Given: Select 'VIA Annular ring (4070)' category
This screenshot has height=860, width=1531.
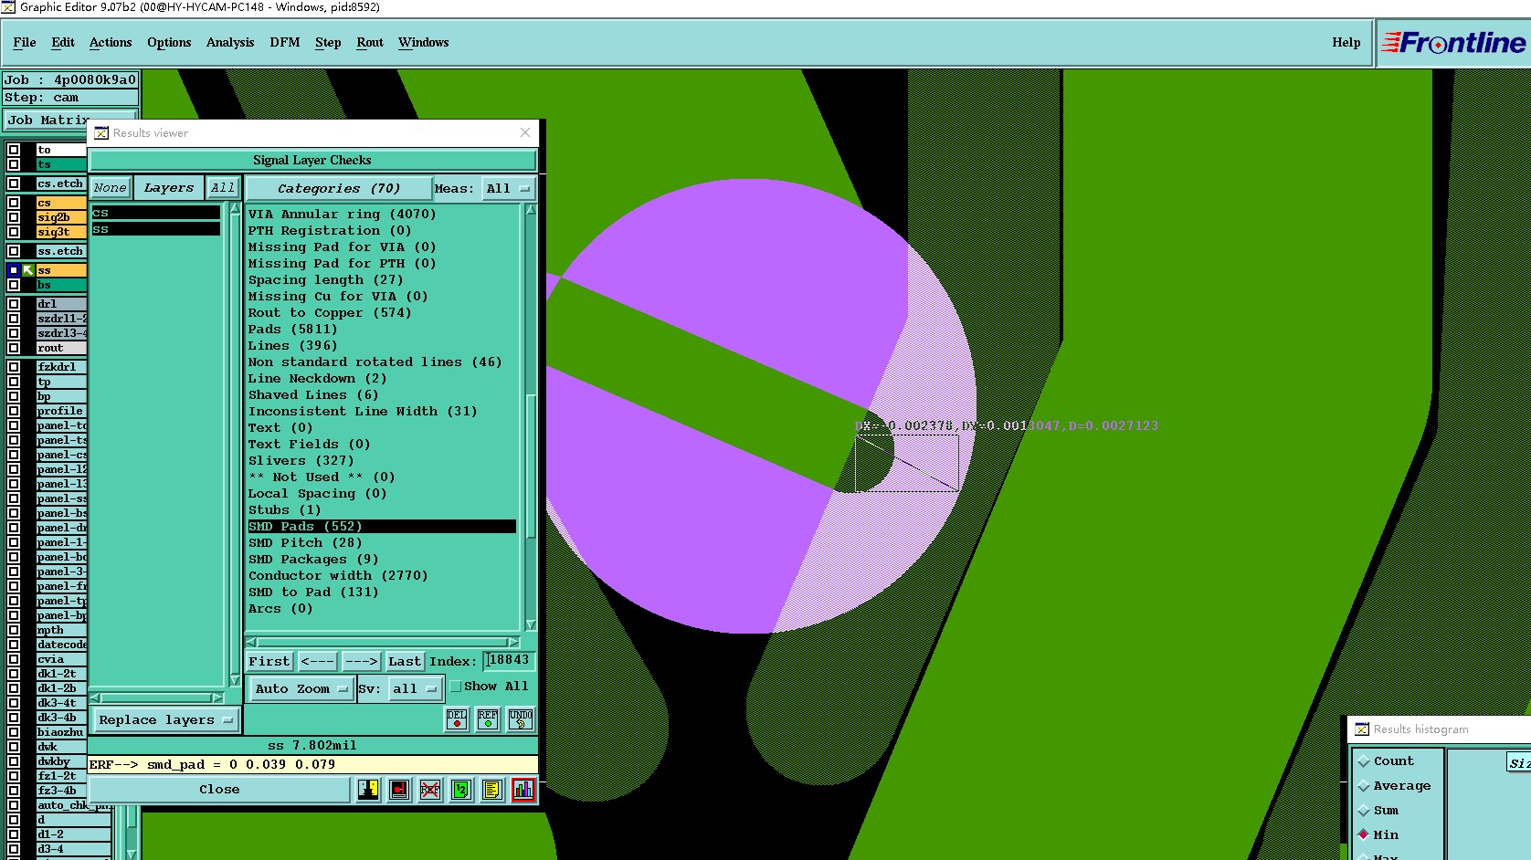Looking at the screenshot, I should [x=342, y=215].
